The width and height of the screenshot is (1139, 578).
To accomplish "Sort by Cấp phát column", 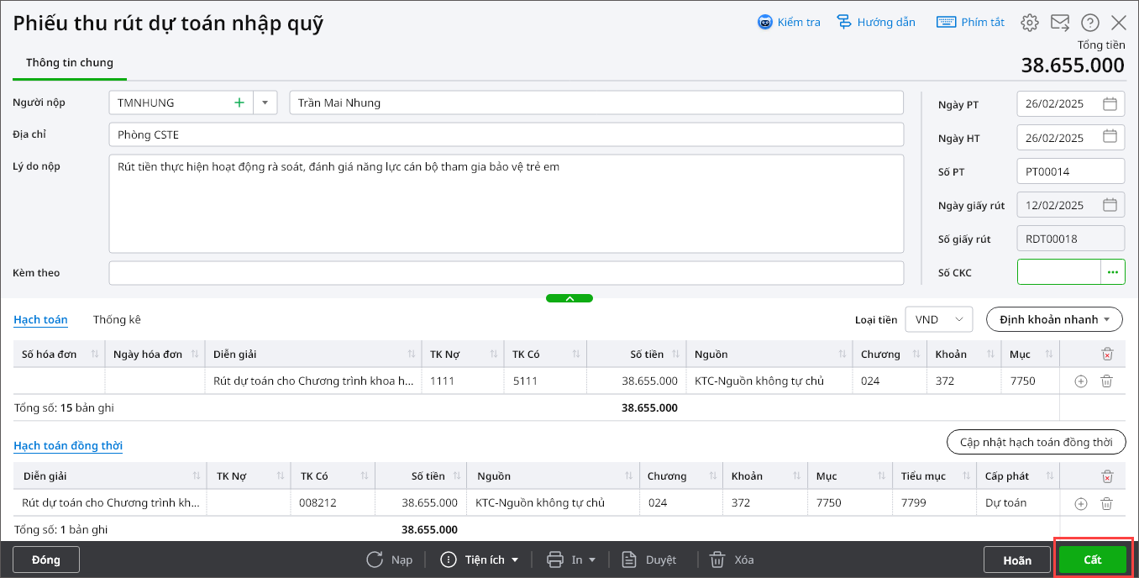I will [1049, 476].
